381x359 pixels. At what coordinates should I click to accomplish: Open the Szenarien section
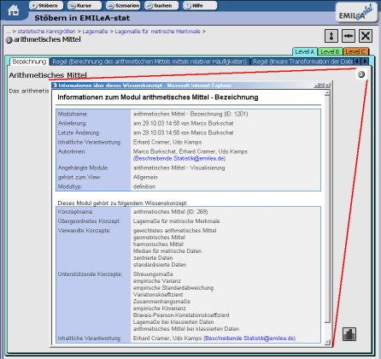(123, 5)
